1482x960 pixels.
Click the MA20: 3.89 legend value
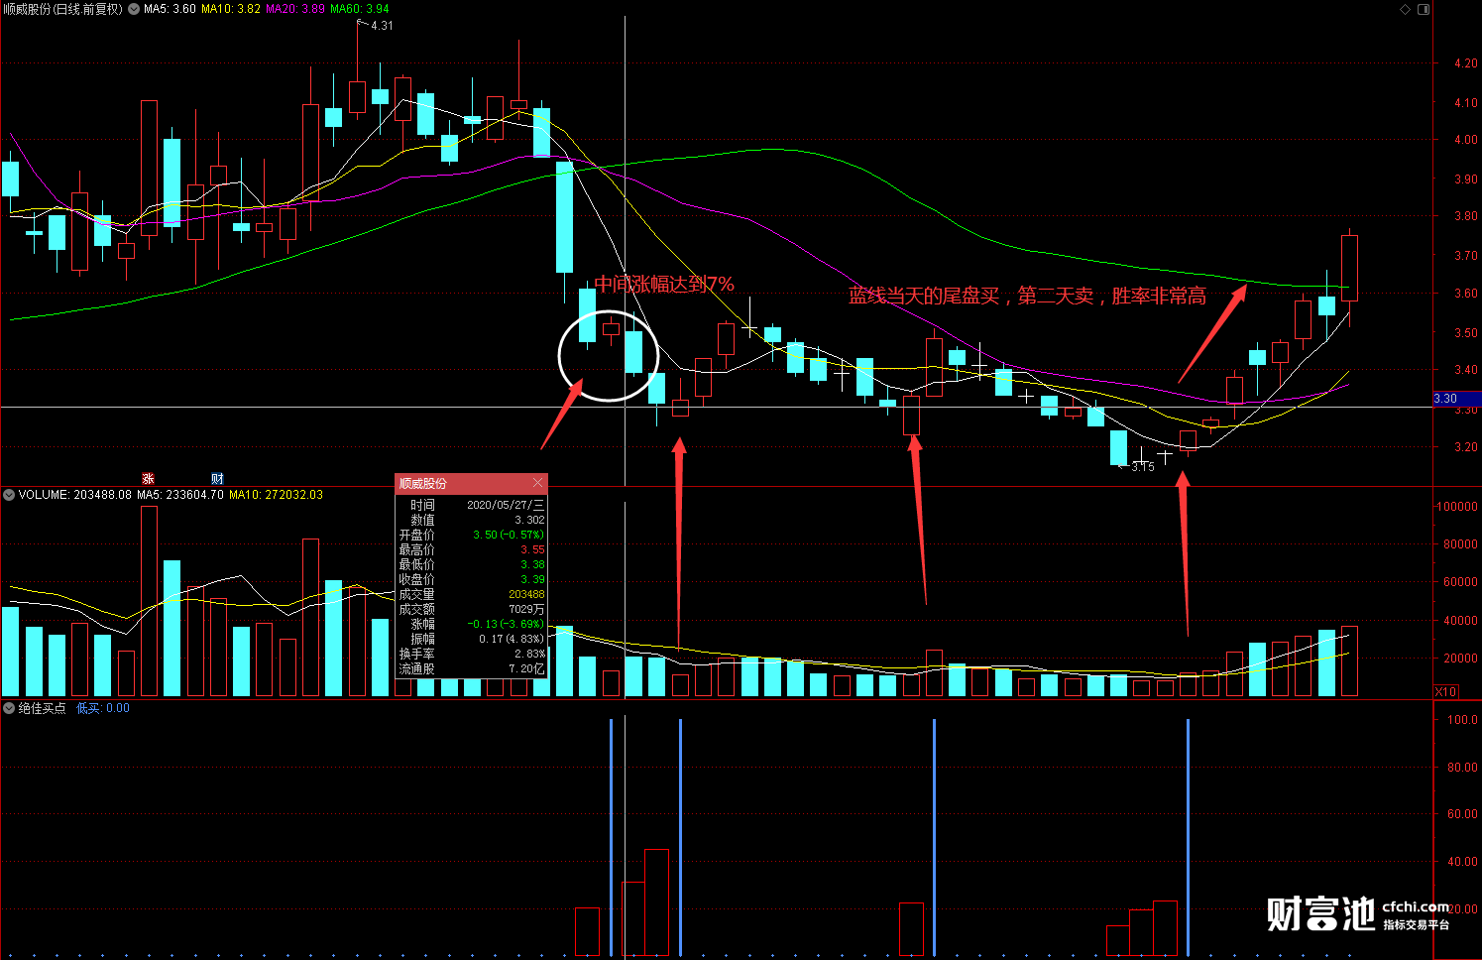pyautogui.click(x=295, y=9)
